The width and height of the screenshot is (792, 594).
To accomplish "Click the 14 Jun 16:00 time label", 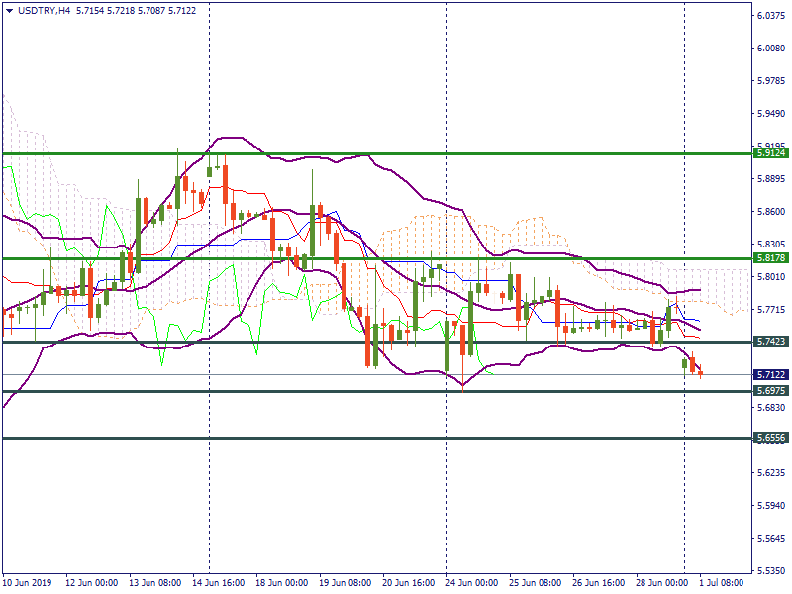I will coord(218,584).
